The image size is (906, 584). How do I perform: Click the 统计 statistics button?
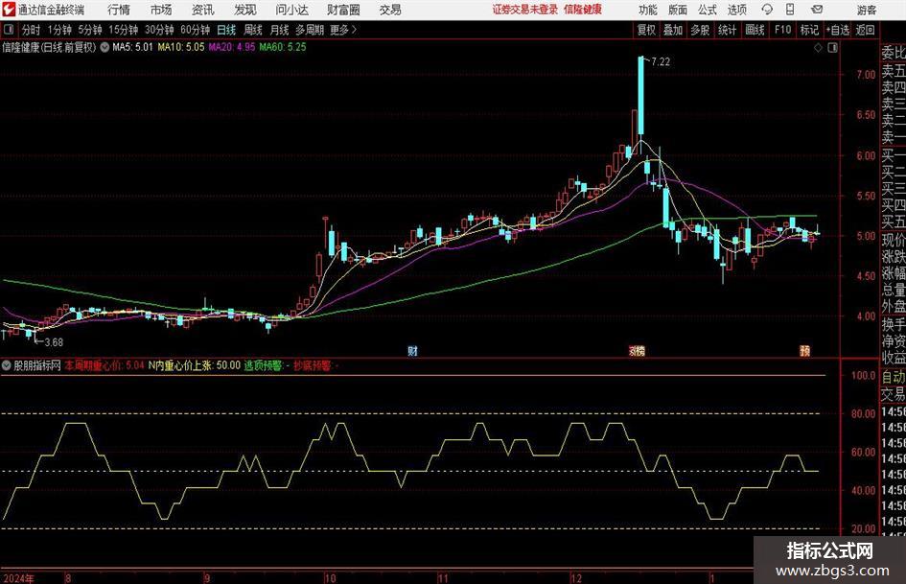(727, 30)
